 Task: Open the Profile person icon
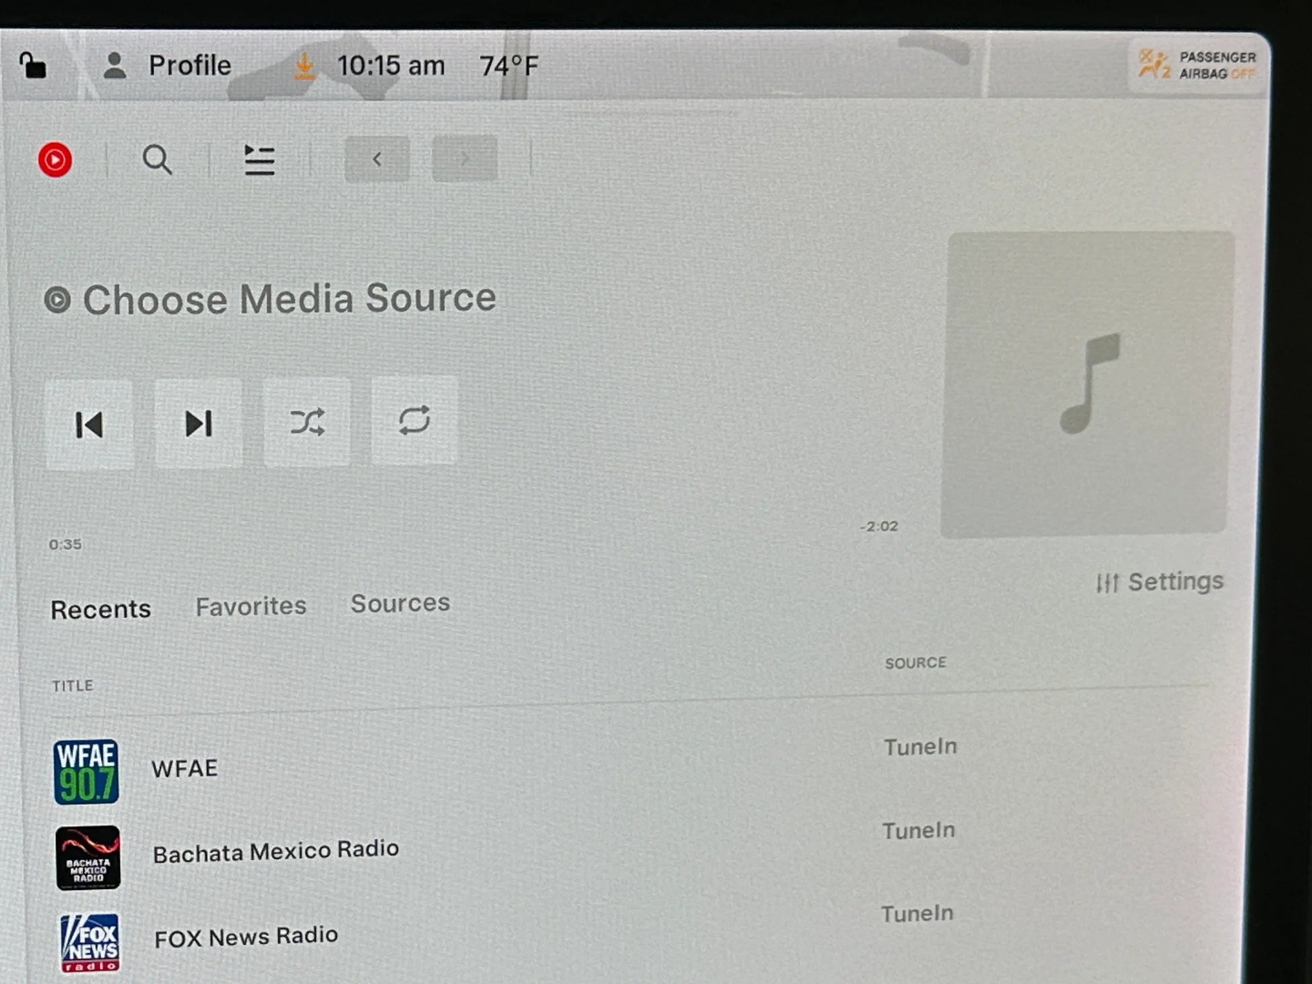114,65
